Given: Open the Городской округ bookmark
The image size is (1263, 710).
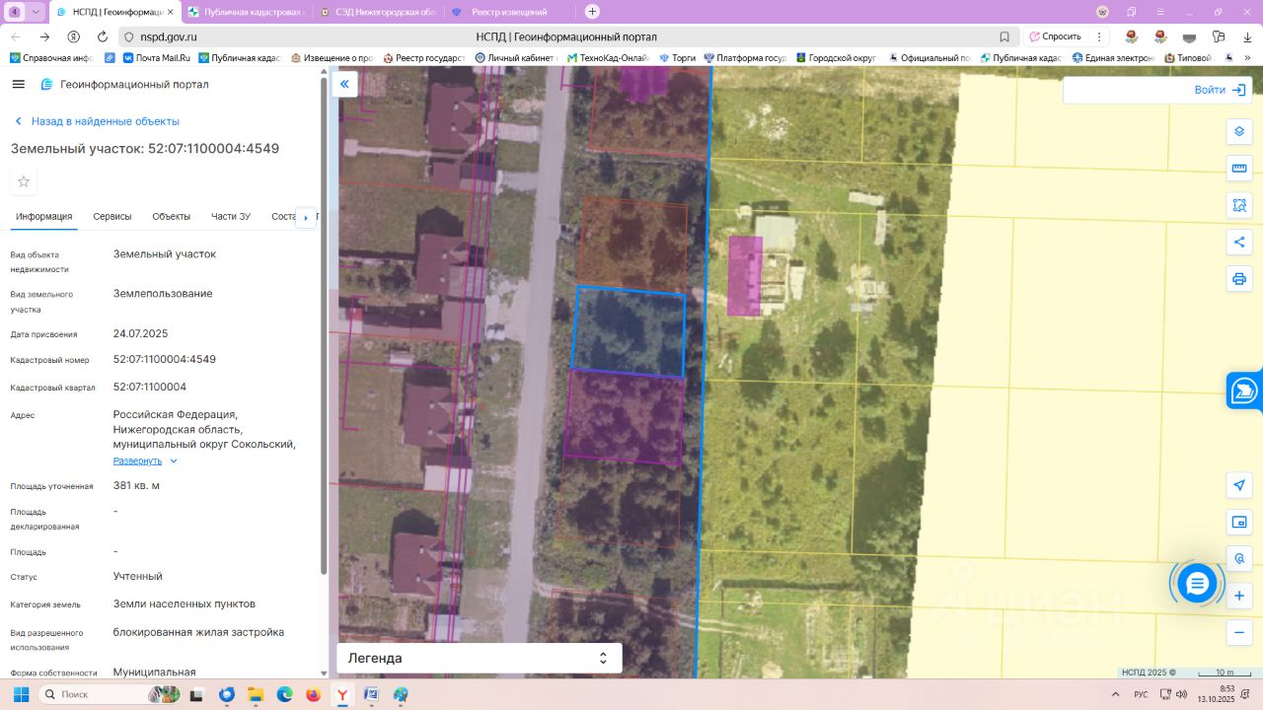Looking at the screenshot, I should coord(836,58).
